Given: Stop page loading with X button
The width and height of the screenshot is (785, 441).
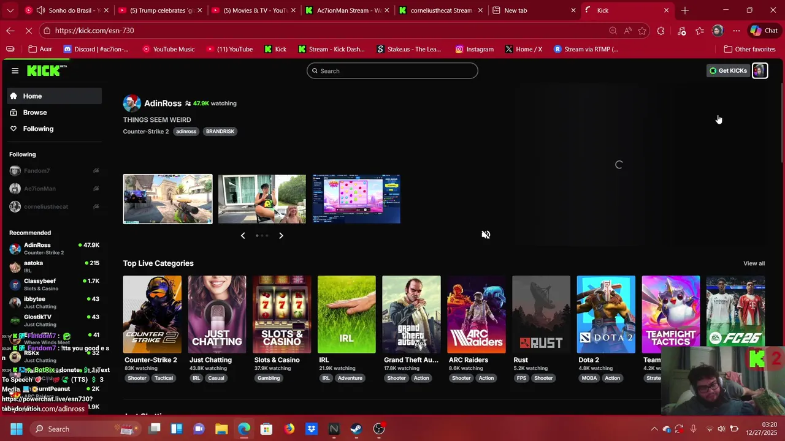Looking at the screenshot, I should [x=29, y=31].
